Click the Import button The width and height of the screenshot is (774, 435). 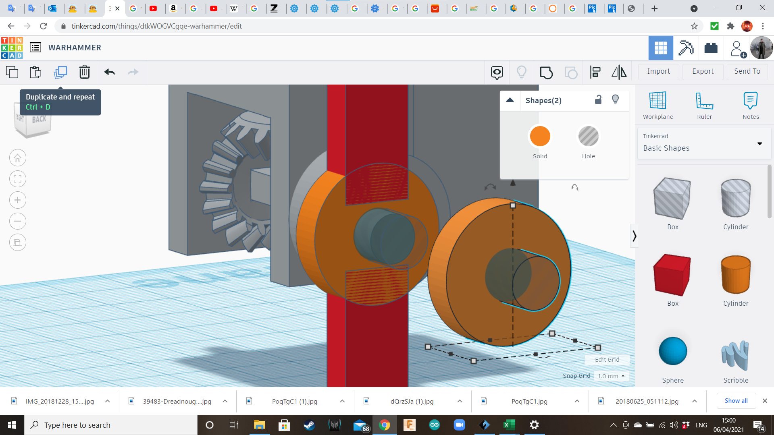658,71
